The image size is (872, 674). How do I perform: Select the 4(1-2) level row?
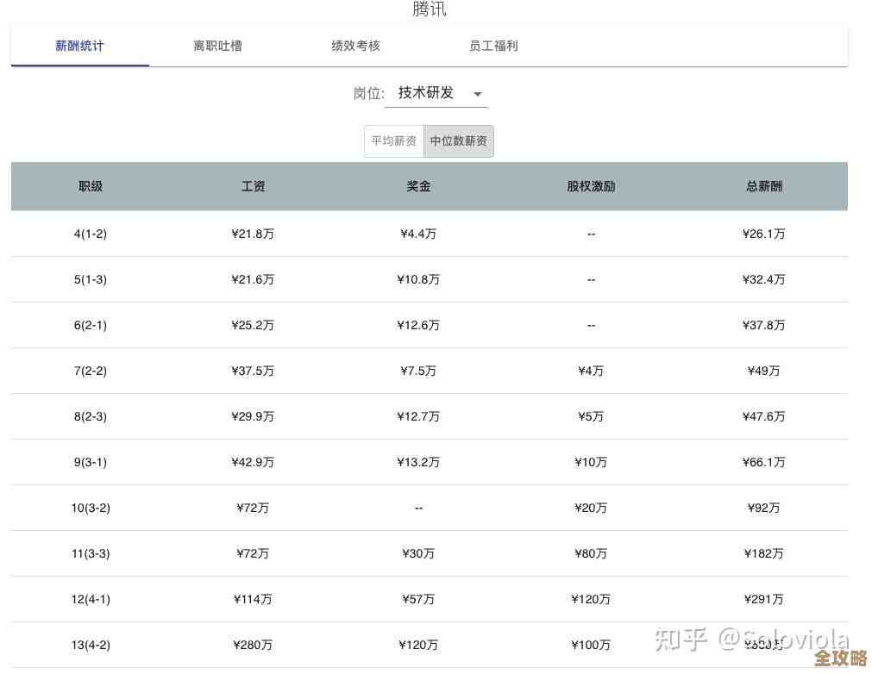click(x=90, y=234)
